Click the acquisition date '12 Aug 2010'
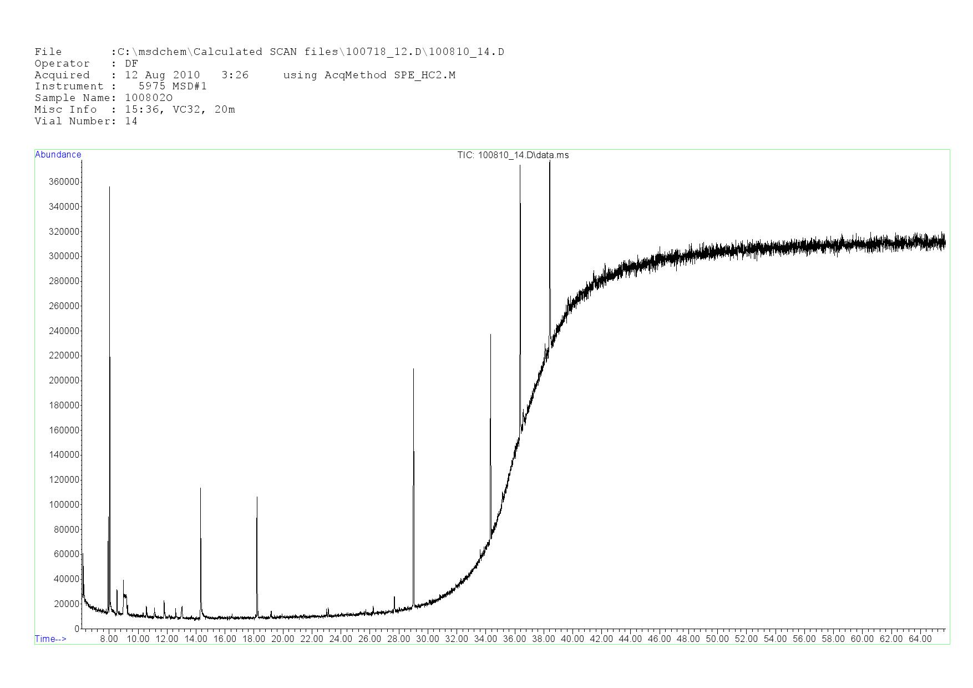The width and height of the screenshot is (973, 688). pyautogui.click(x=162, y=75)
